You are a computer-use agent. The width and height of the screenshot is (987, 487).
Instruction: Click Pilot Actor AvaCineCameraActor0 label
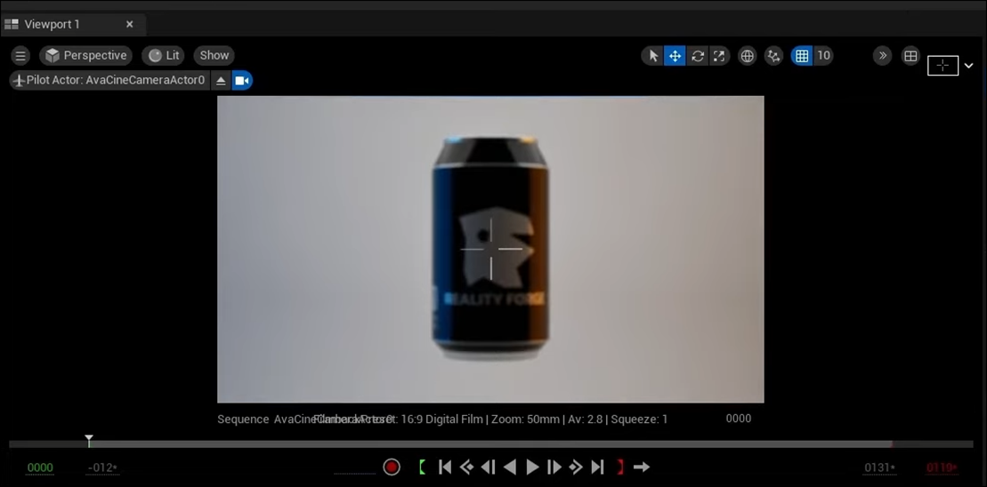tap(109, 81)
